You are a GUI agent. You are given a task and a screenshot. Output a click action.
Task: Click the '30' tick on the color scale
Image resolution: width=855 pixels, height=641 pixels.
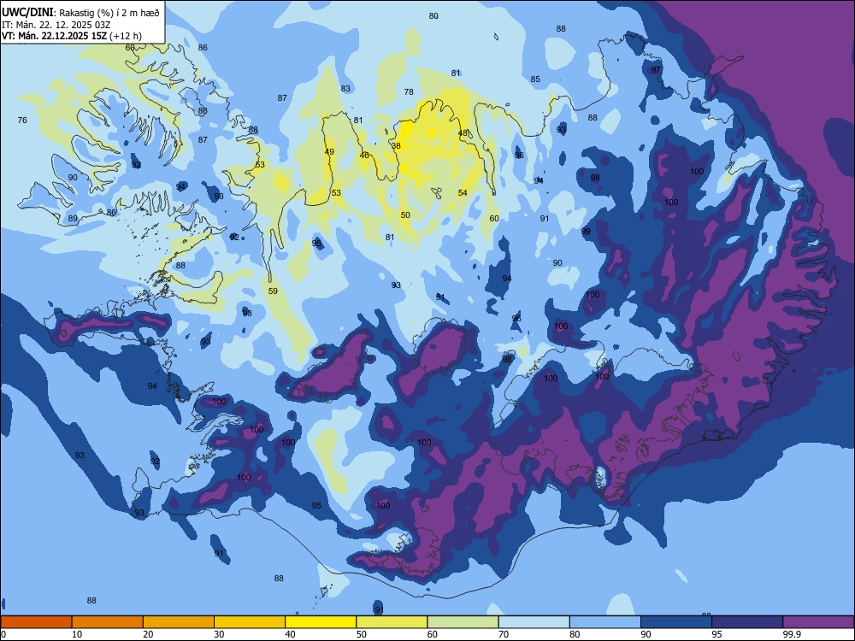tap(219, 634)
